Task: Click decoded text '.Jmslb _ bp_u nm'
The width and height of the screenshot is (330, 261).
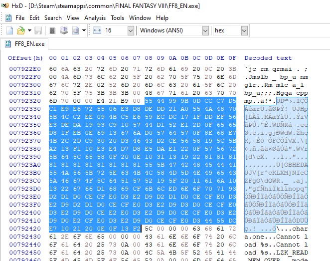Action: 276,77
